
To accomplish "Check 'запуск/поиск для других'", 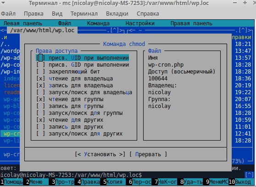I will coord(40,134).
